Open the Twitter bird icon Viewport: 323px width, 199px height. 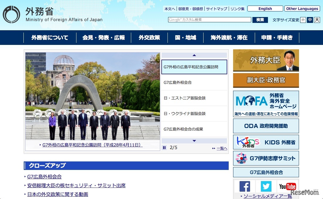coord(266,186)
